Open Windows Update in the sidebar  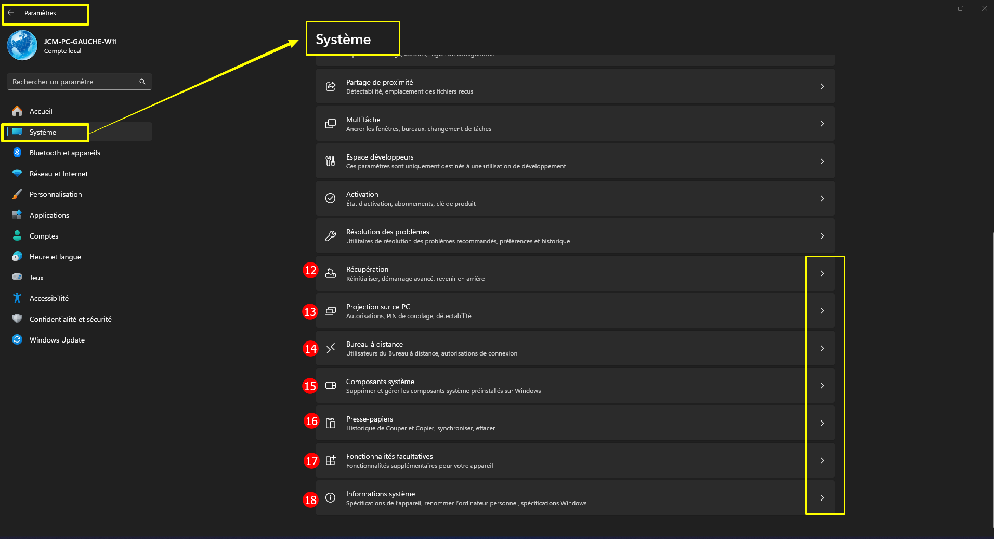(x=57, y=340)
